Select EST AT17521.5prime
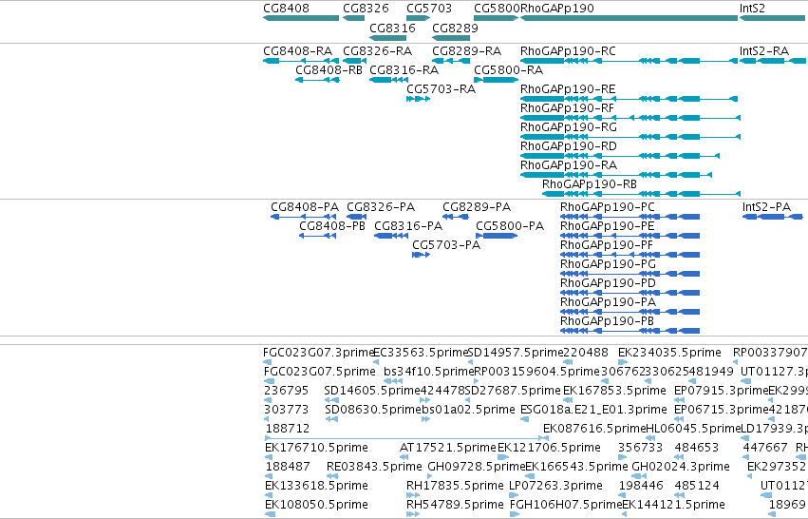 (404, 457)
